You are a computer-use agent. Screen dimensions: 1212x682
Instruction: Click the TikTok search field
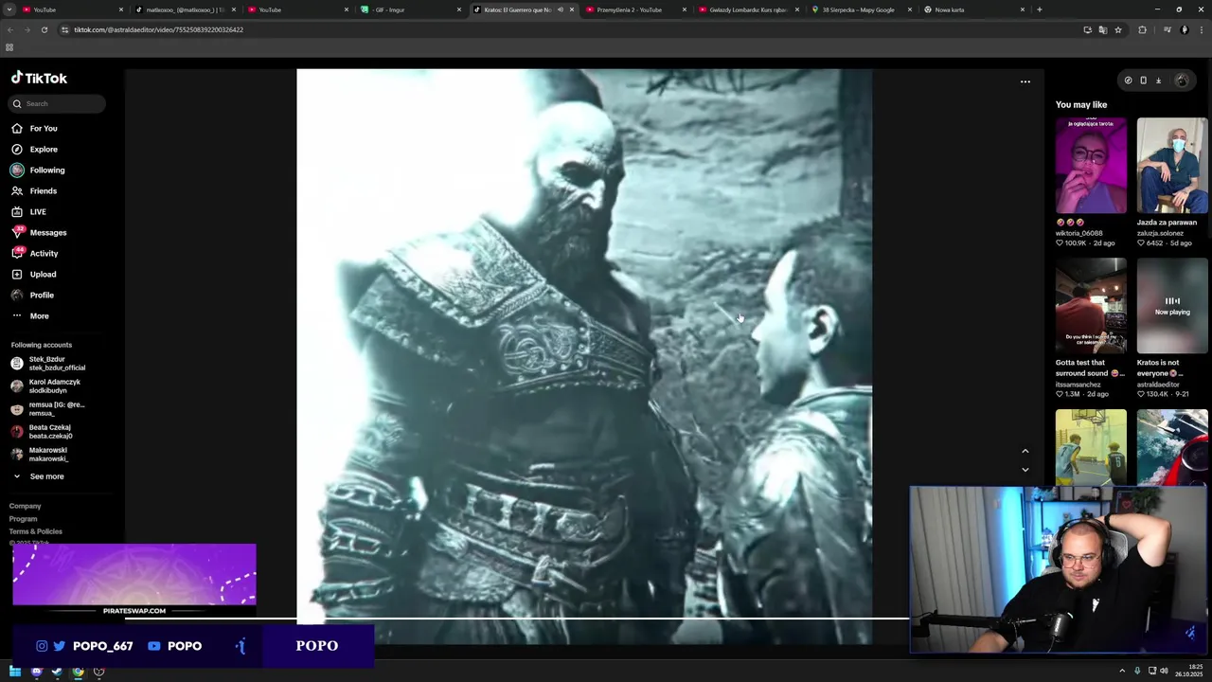pyautogui.click(x=57, y=103)
